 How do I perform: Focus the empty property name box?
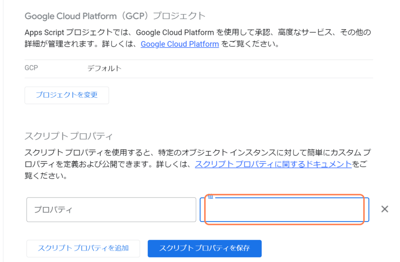pyautogui.click(x=111, y=209)
